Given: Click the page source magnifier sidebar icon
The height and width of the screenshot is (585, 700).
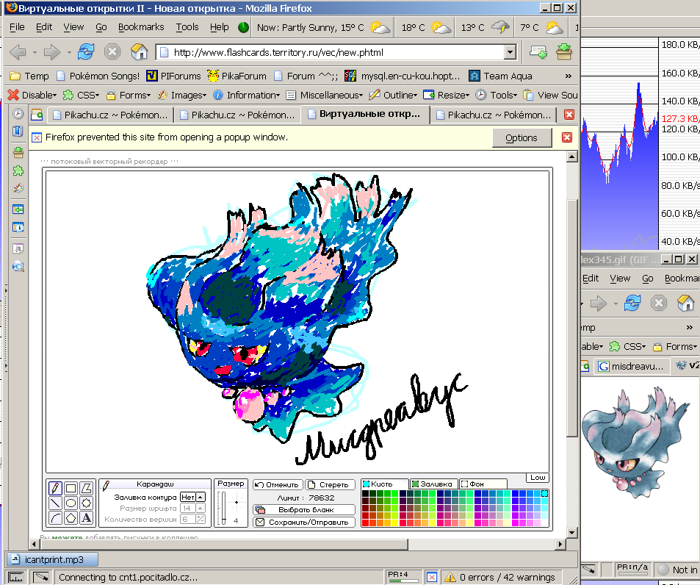Looking at the screenshot, I should [18, 267].
